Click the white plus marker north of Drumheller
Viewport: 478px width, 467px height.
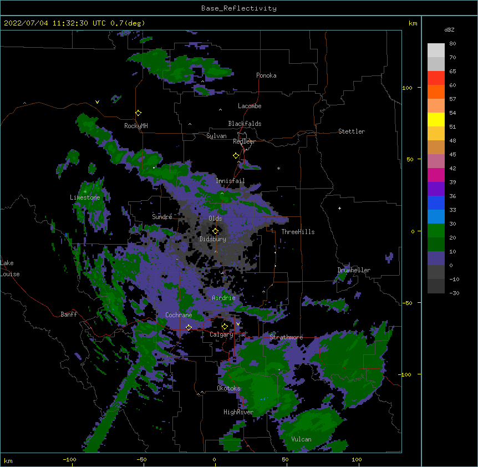(x=339, y=208)
